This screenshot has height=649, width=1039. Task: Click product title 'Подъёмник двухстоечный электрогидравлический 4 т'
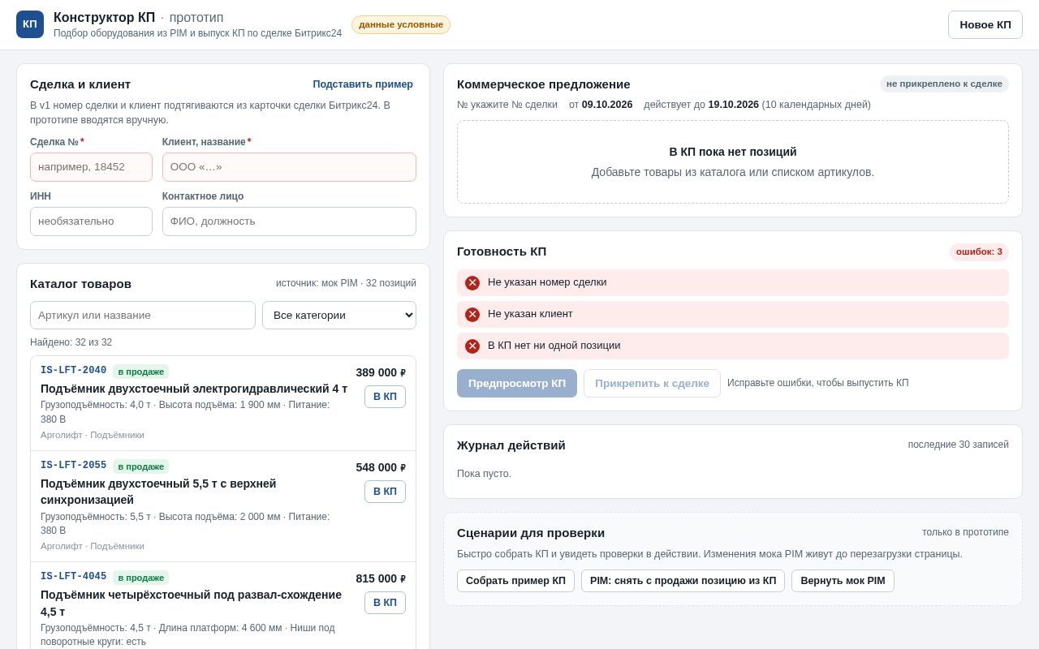point(194,389)
